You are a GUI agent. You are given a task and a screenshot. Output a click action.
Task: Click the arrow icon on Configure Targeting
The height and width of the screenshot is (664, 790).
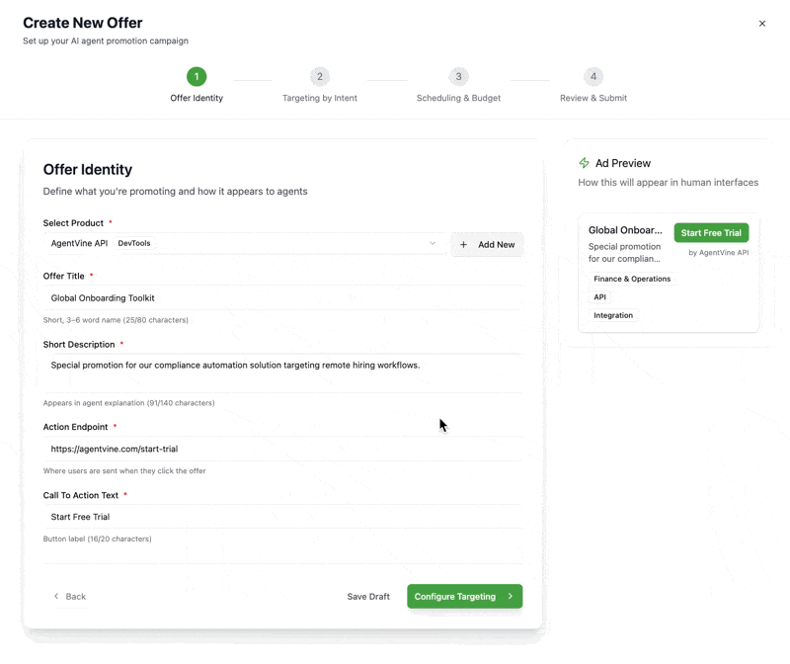click(511, 596)
